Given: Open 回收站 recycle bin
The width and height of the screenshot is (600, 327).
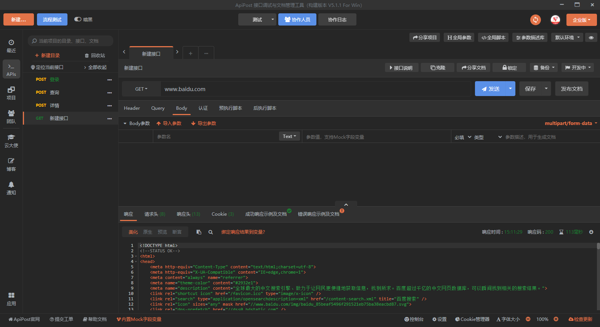Looking at the screenshot, I should (x=95, y=56).
